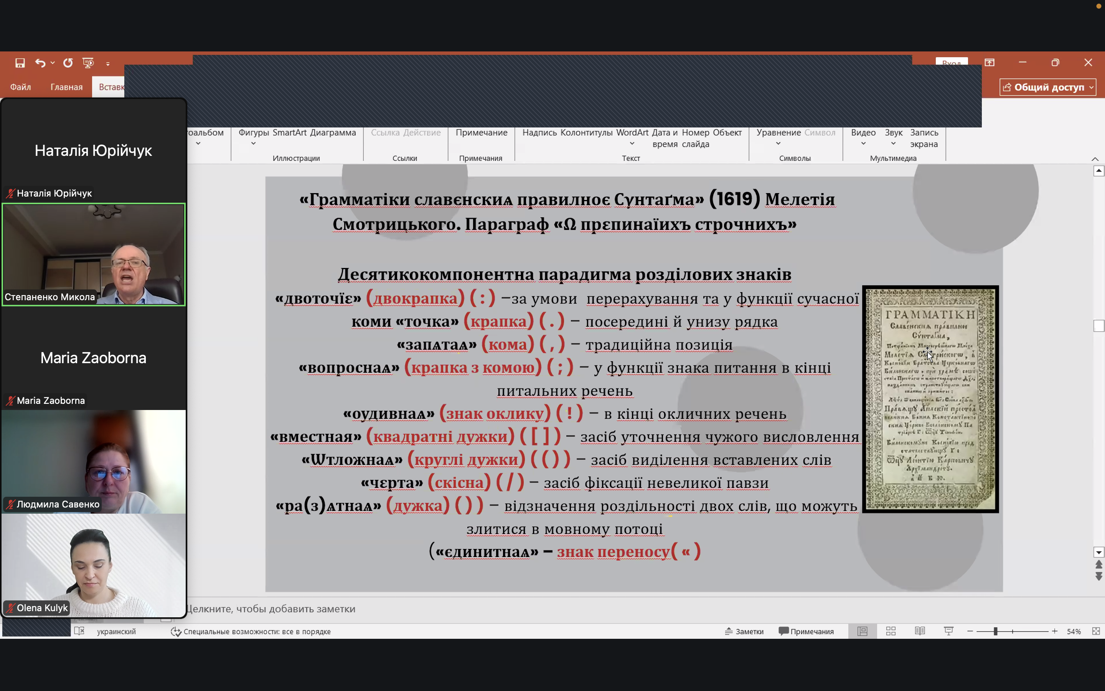Fit slide to current window
The width and height of the screenshot is (1105, 691).
coord(1095,631)
